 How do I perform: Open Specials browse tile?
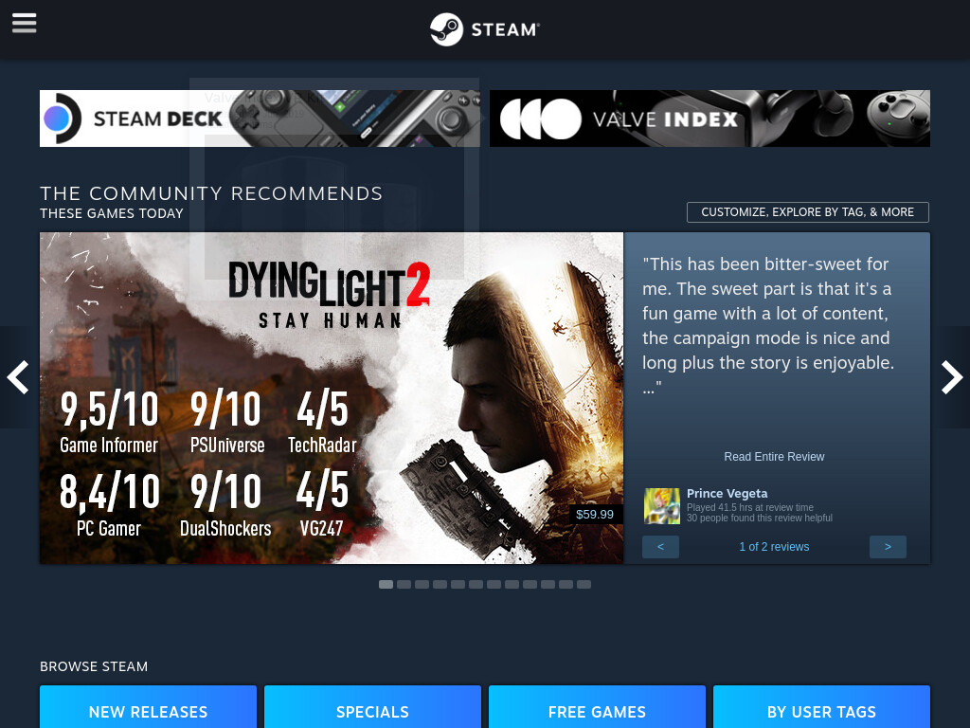click(372, 707)
